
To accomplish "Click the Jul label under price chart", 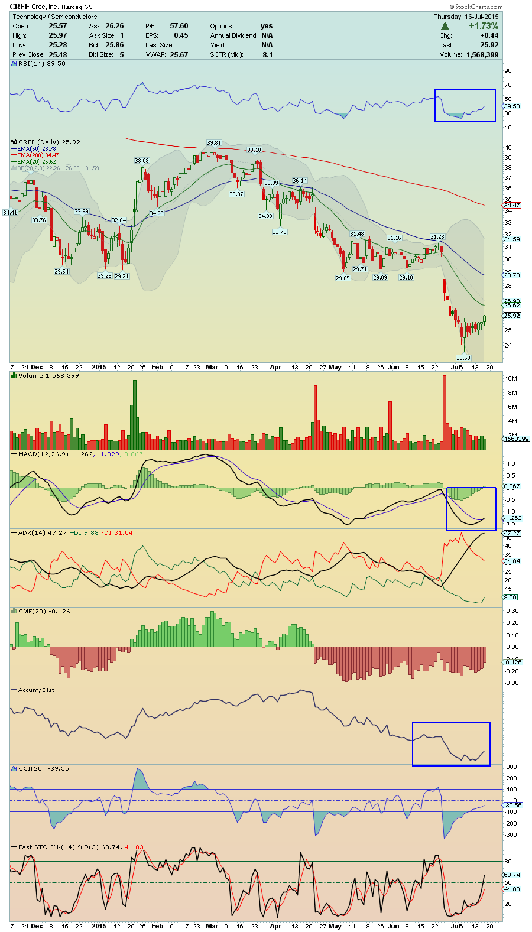I will 456,367.
